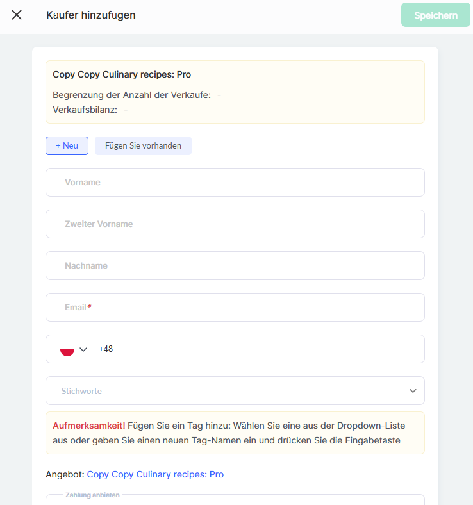Expand the country code chevron
Image resolution: width=473 pixels, height=505 pixels.
click(x=83, y=349)
